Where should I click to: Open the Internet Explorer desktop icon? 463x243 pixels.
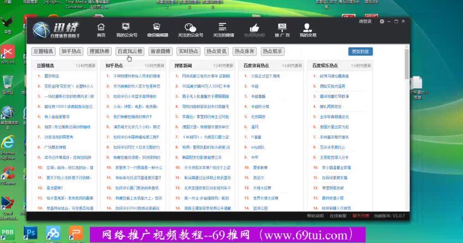click(8, 148)
